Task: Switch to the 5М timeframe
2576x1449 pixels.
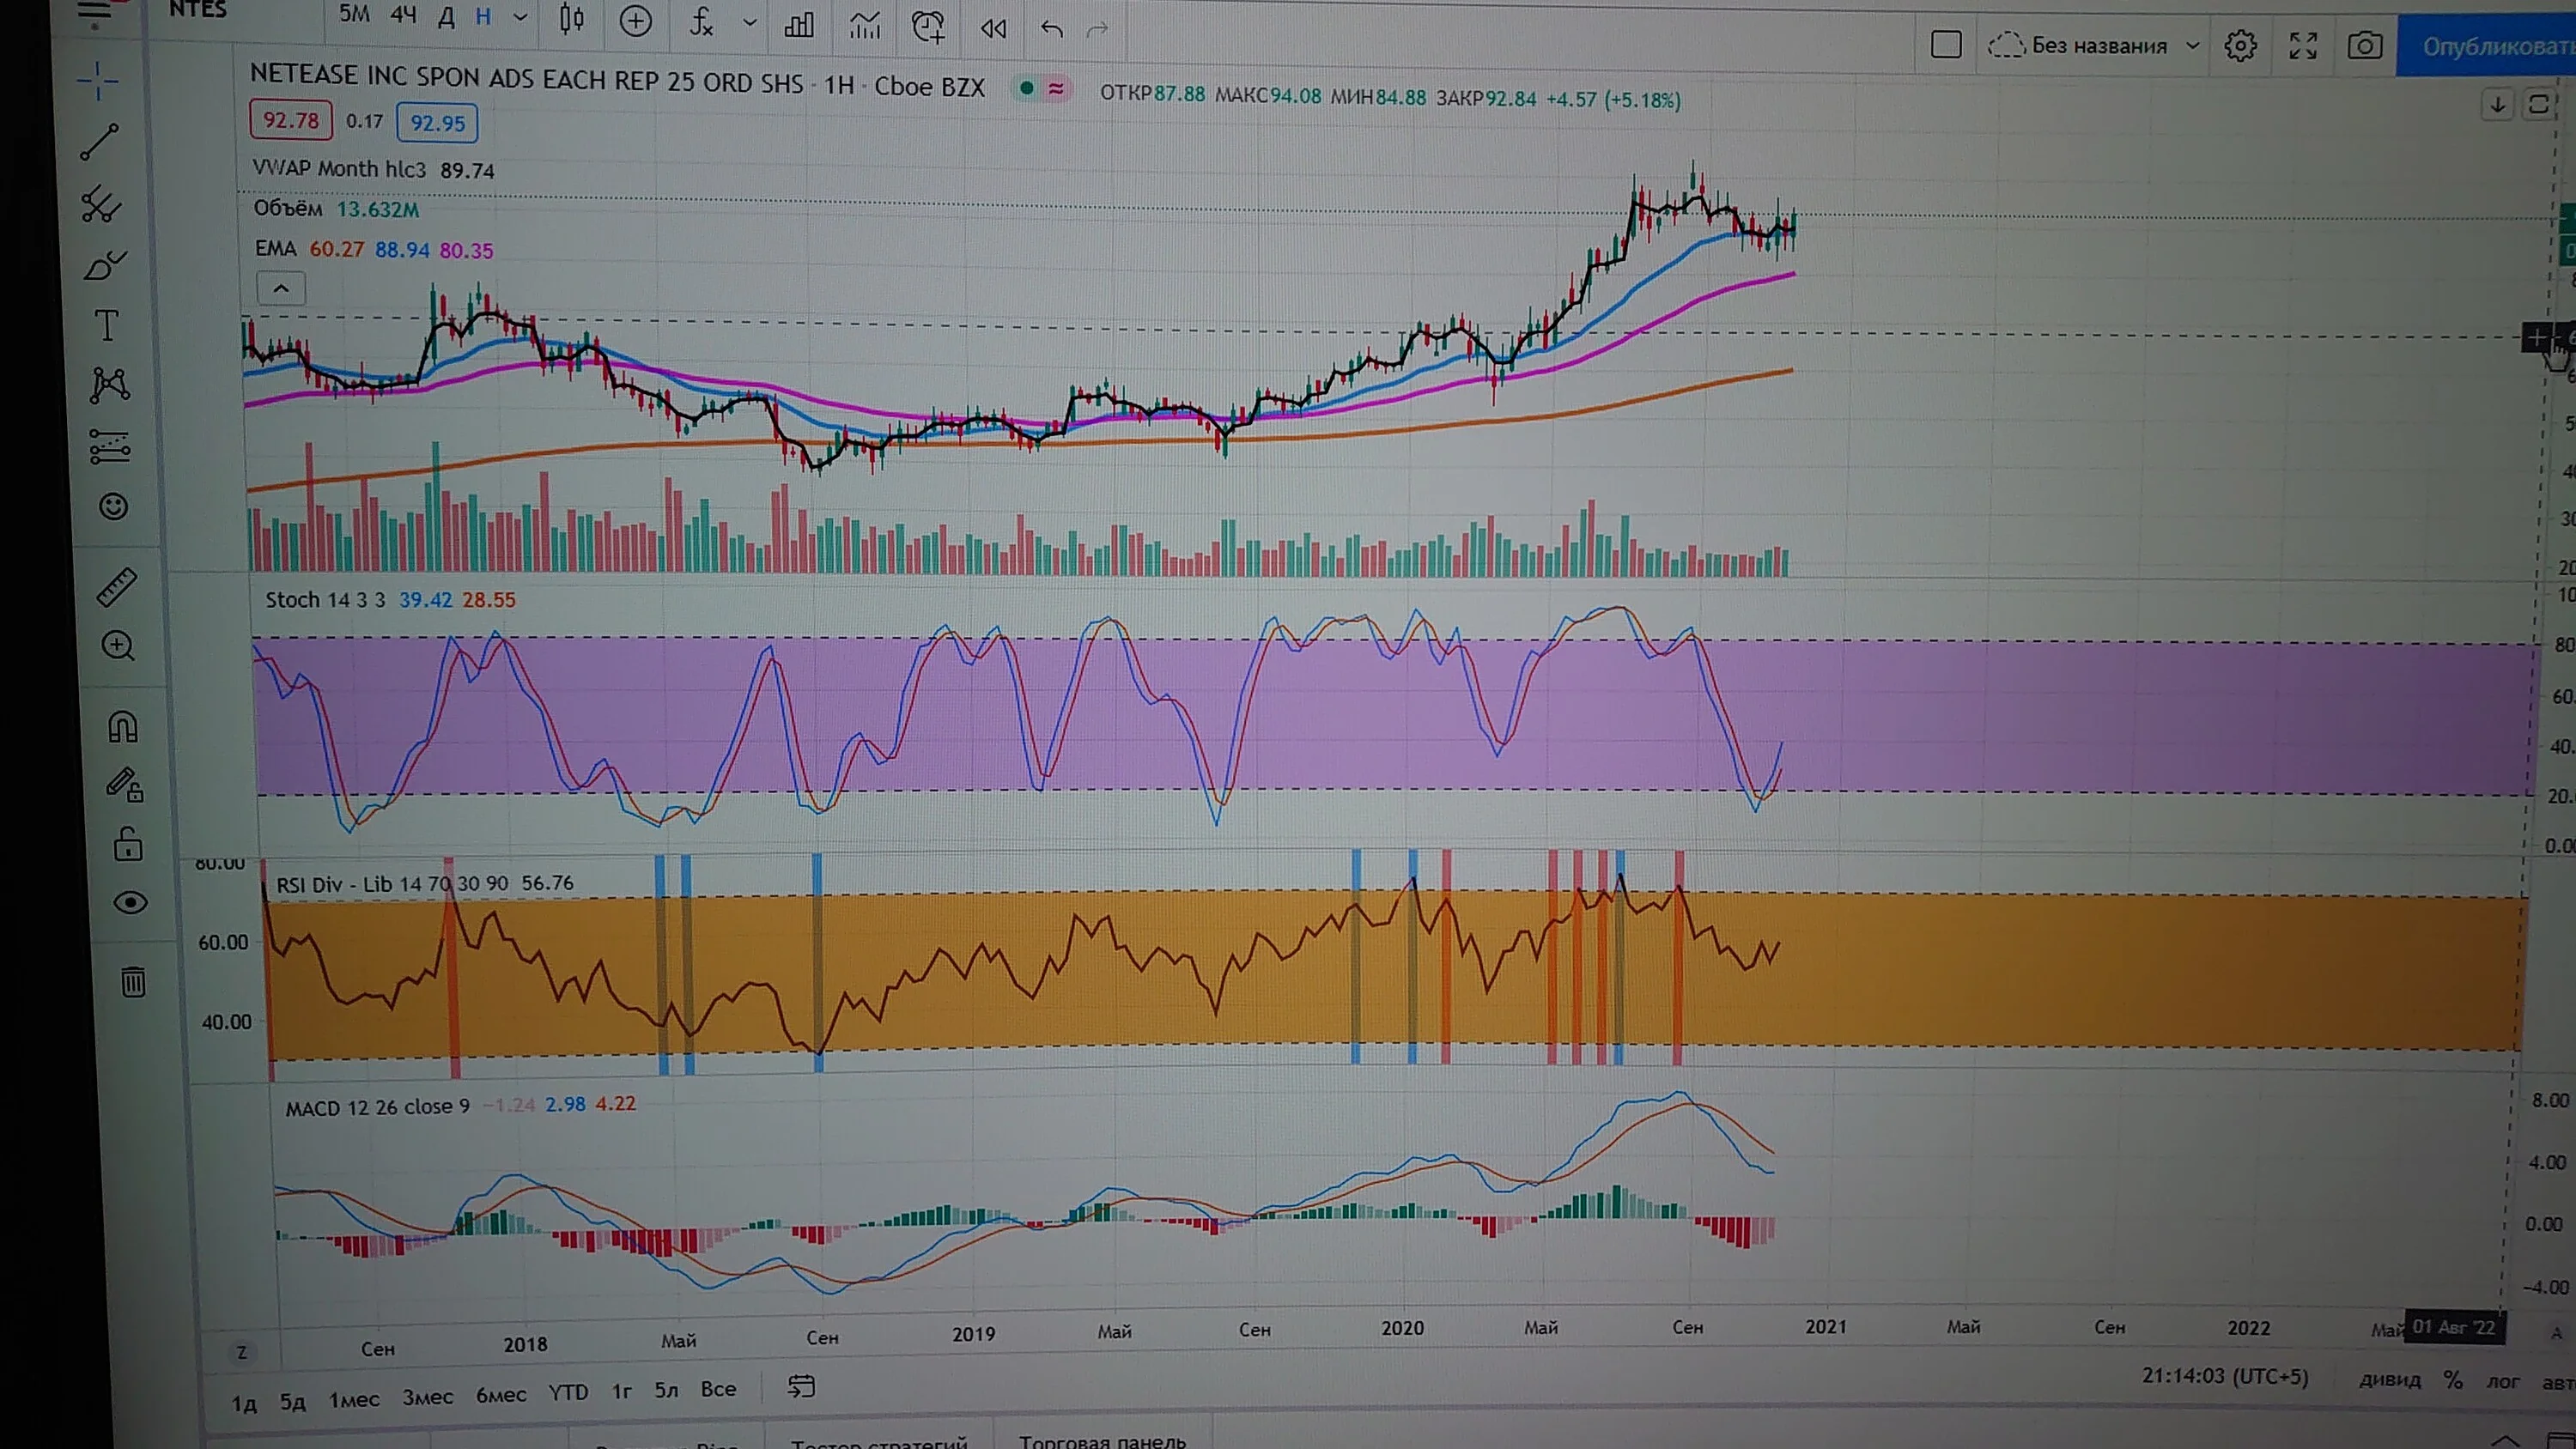Action: (354, 14)
